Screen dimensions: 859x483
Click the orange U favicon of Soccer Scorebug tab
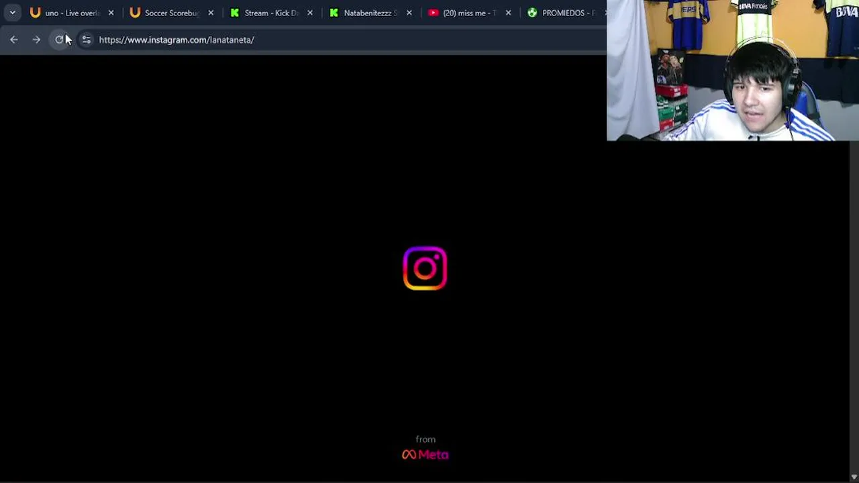click(x=135, y=13)
